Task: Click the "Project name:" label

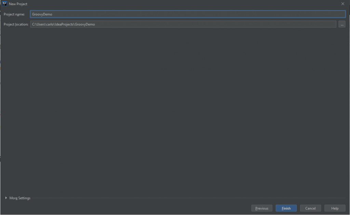Action: click(14, 14)
